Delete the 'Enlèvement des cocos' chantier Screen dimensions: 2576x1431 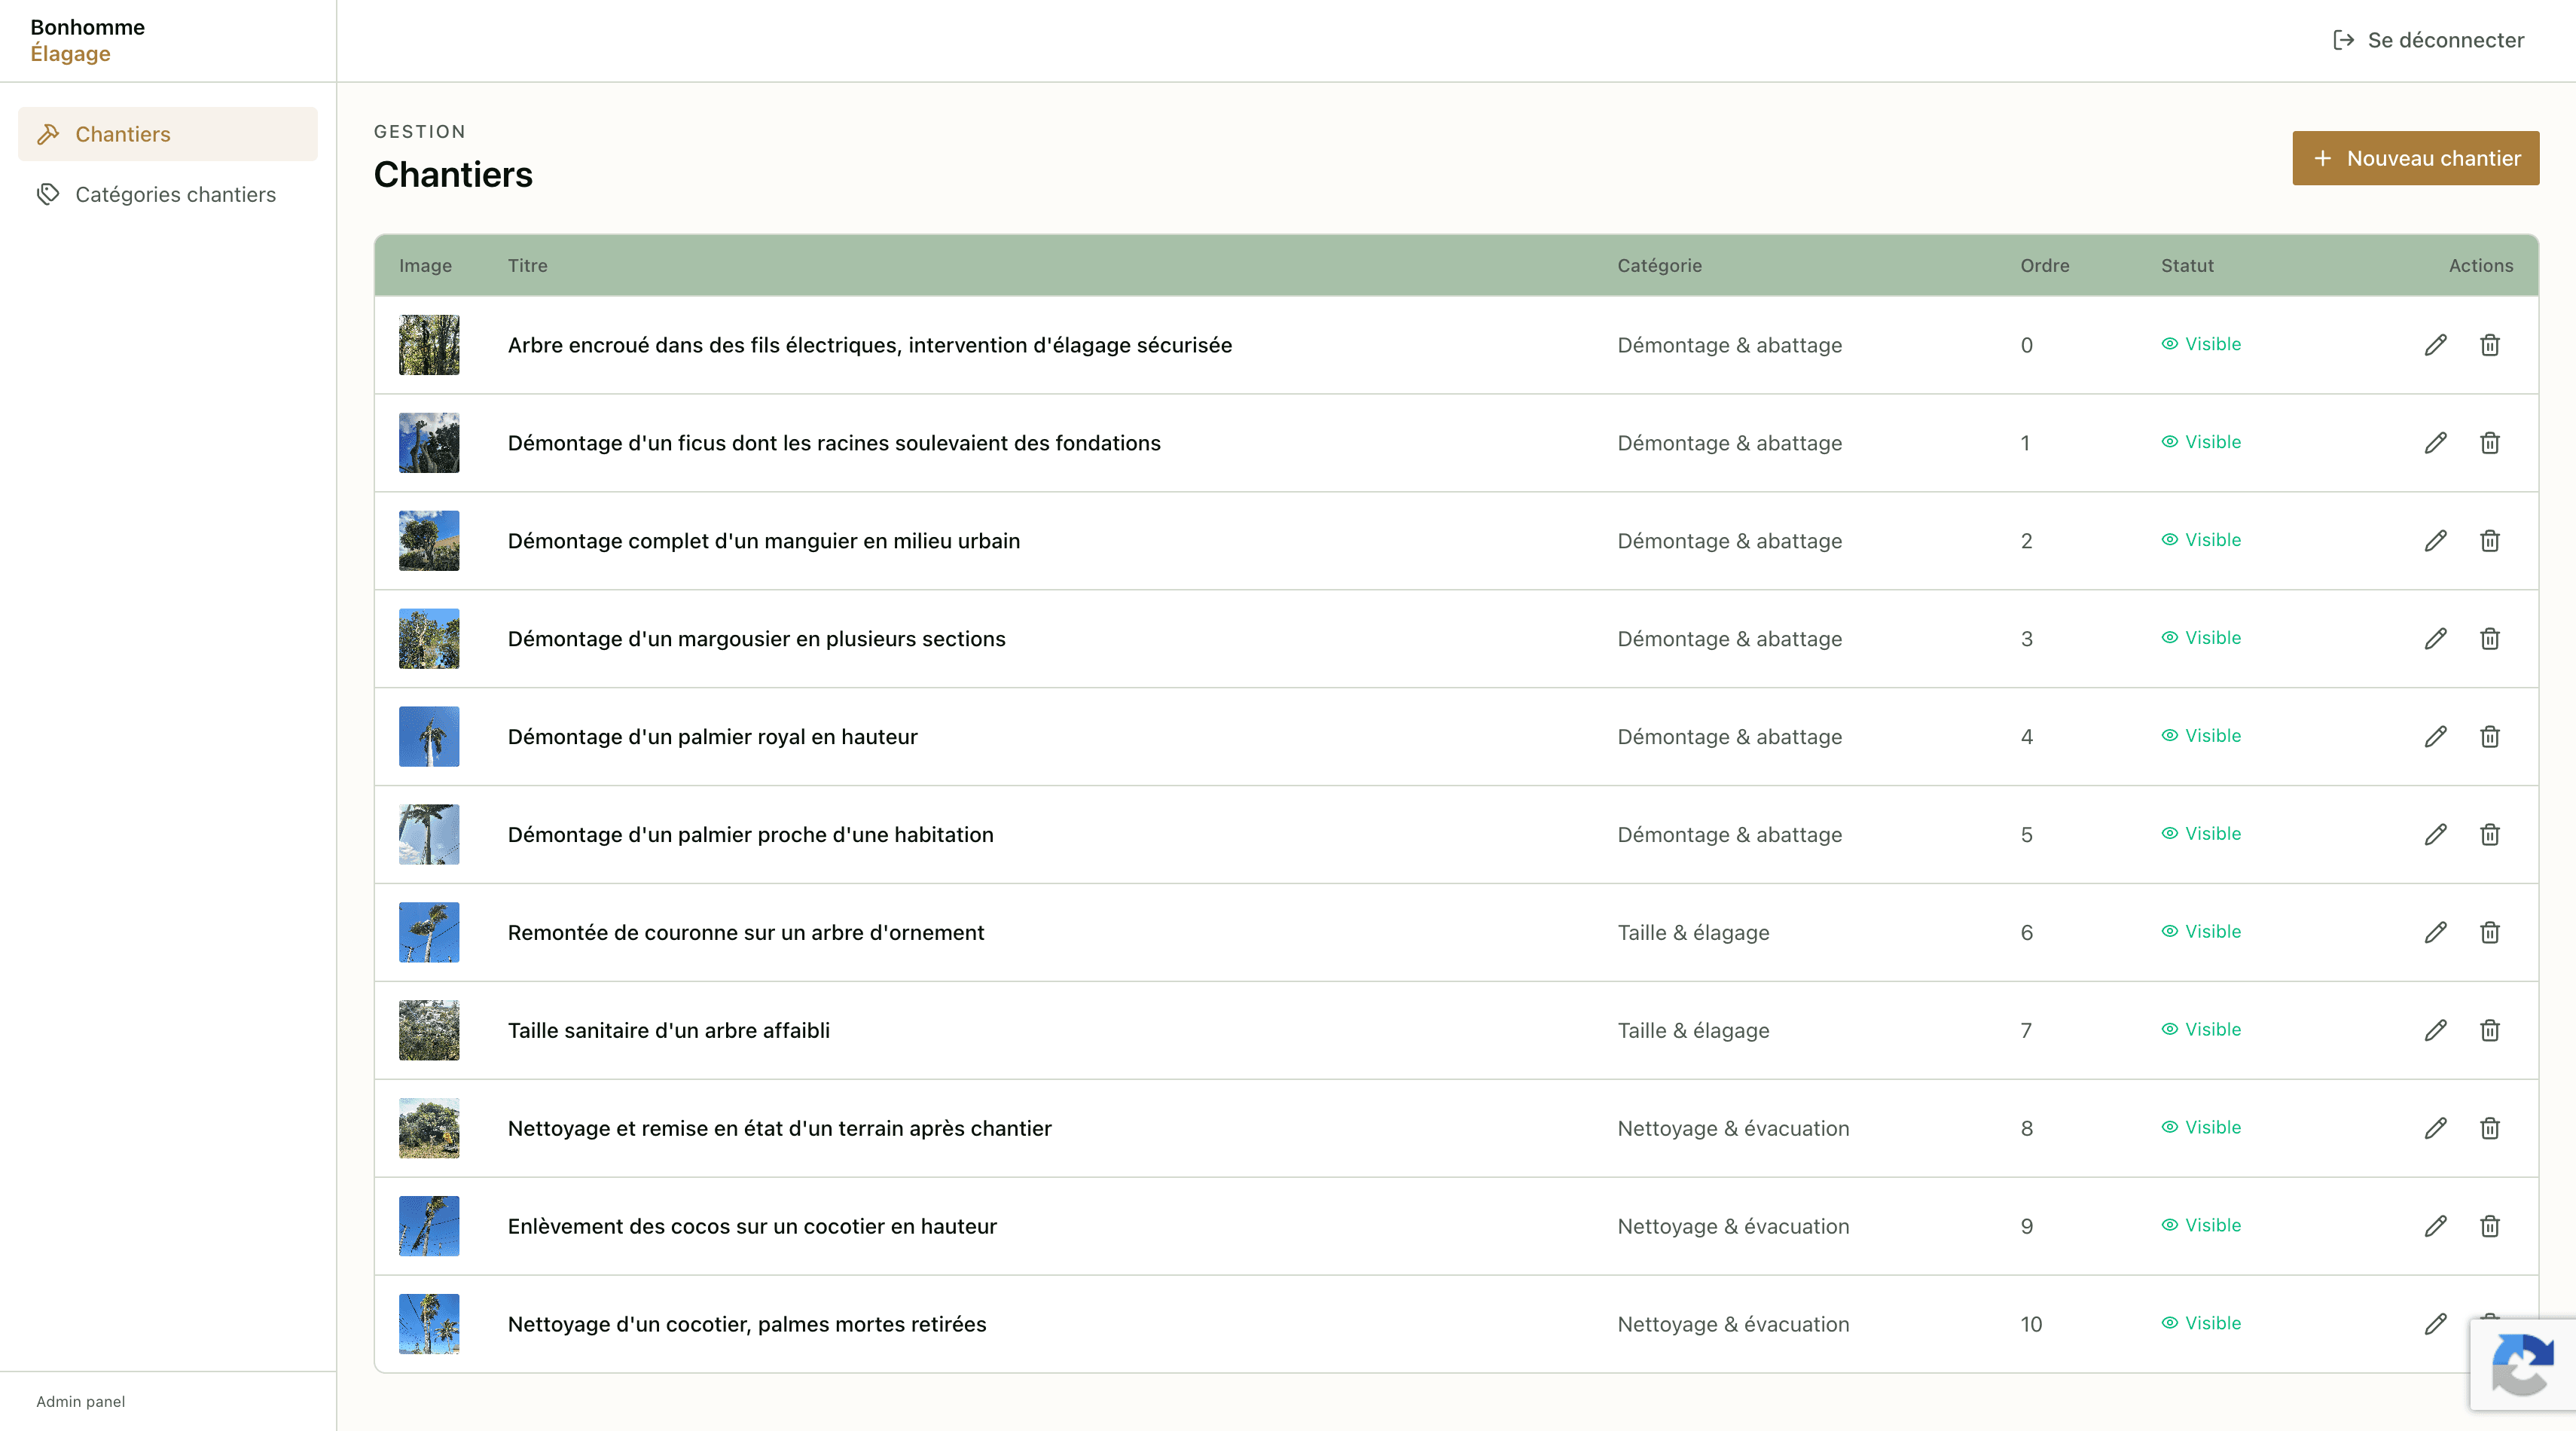[2489, 1227]
